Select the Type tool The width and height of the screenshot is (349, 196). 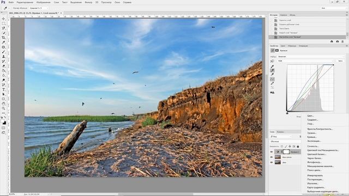tap(3, 89)
